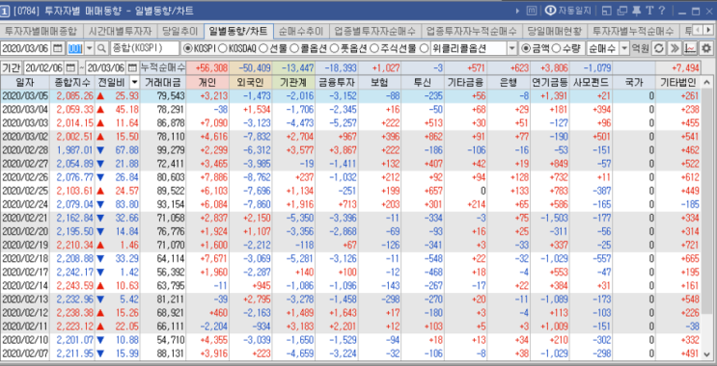The image size is (717, 366).
Task: Click the refresh icon in the toolbar
Action: (x=658, y=48)
